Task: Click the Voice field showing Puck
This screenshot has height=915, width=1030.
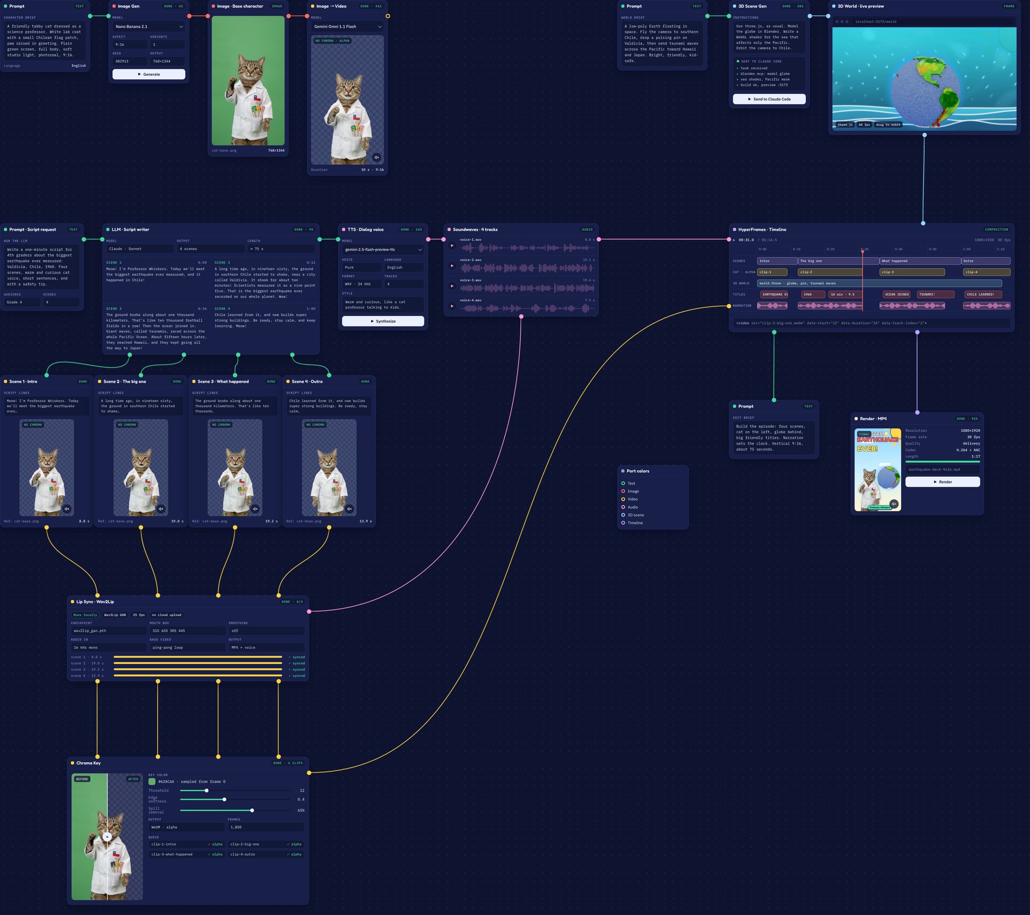Action: 362,267
